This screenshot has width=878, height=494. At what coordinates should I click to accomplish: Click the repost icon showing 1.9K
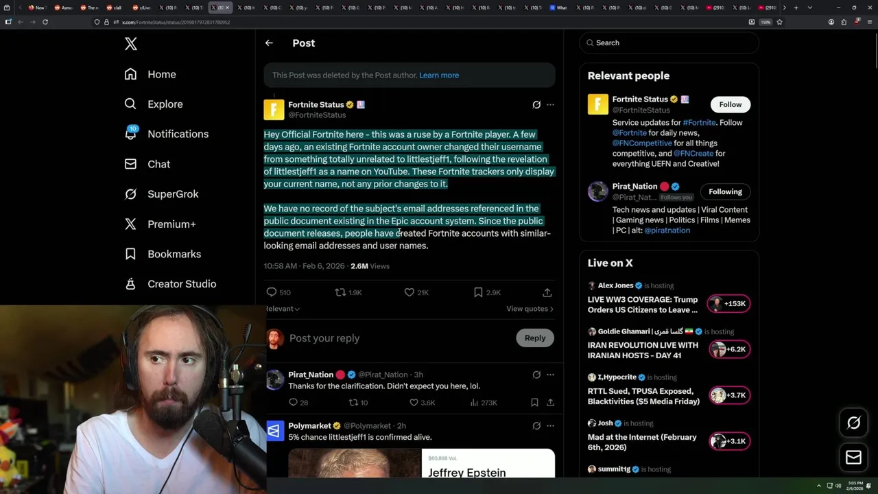(340, 292)
